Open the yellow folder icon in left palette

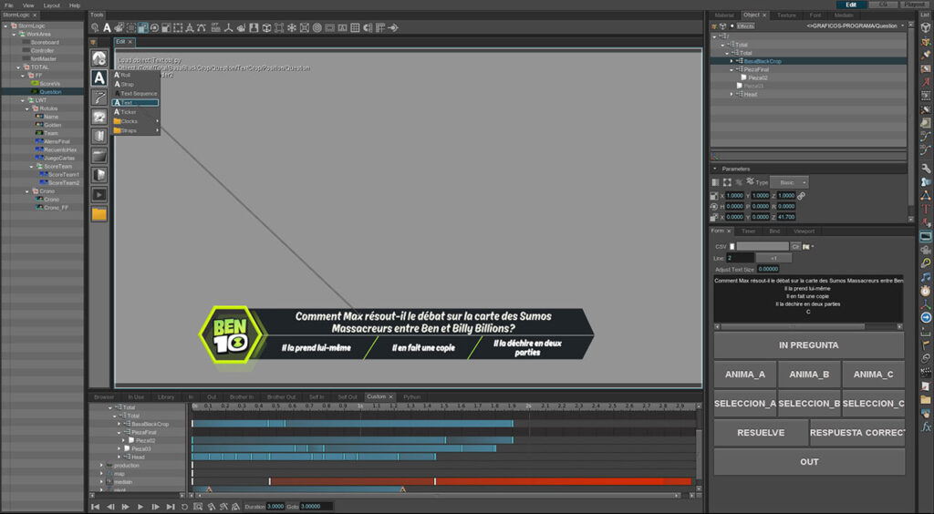point(99,214)
